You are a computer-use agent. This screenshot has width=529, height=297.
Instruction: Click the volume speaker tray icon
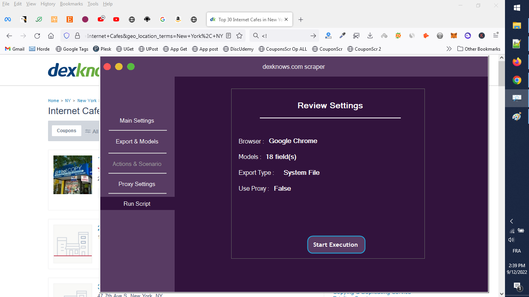[511, 240]
